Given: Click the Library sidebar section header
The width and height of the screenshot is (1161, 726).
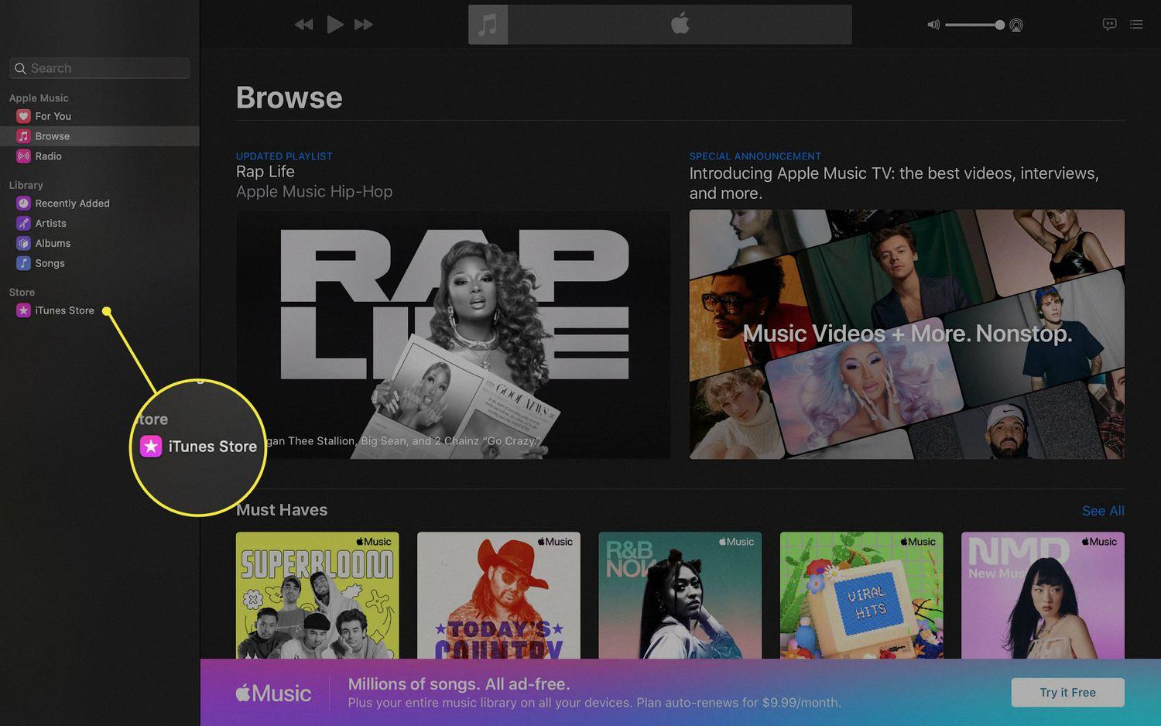Looking at the screenshot, I should [x=26, y=186].
